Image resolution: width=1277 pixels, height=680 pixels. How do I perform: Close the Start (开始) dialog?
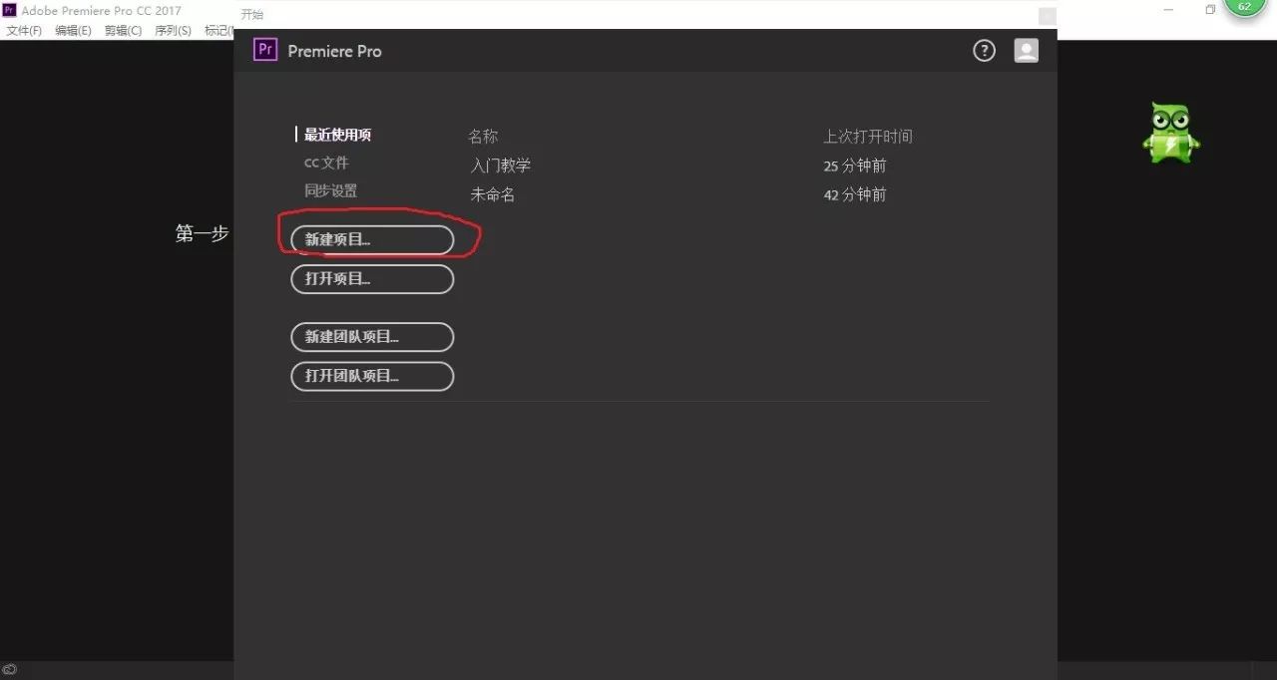[1047, 16]
